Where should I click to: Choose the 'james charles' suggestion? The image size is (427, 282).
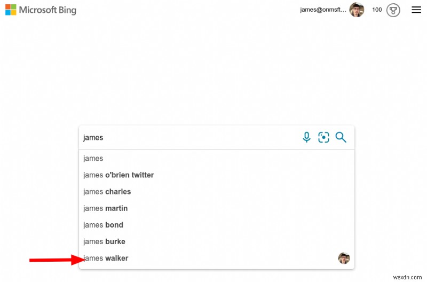pyautogui.click(x=217, y=192)
